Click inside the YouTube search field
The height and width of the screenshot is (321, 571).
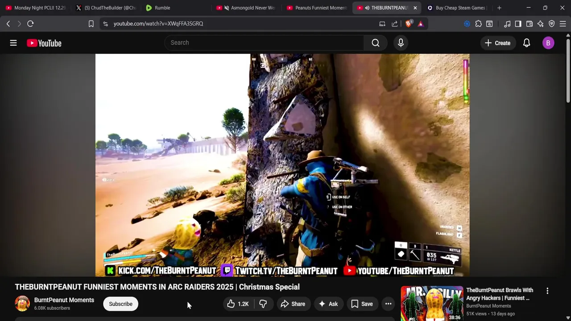(x=264, y=43)
